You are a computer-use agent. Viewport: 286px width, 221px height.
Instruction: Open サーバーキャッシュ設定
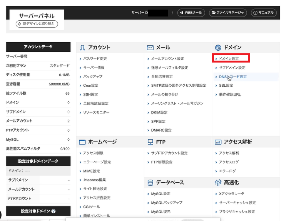coord(237,203)
